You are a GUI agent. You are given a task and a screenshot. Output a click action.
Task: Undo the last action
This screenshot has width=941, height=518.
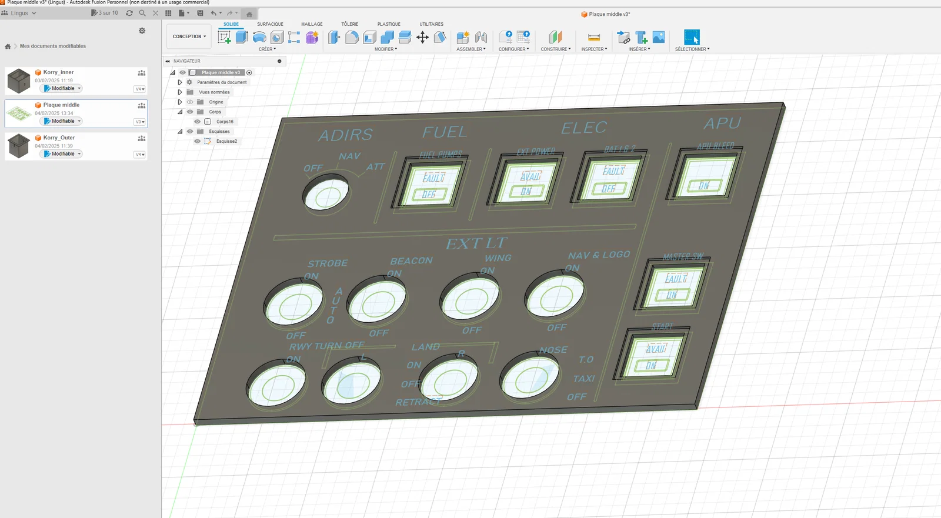click(x=213, y=13)
